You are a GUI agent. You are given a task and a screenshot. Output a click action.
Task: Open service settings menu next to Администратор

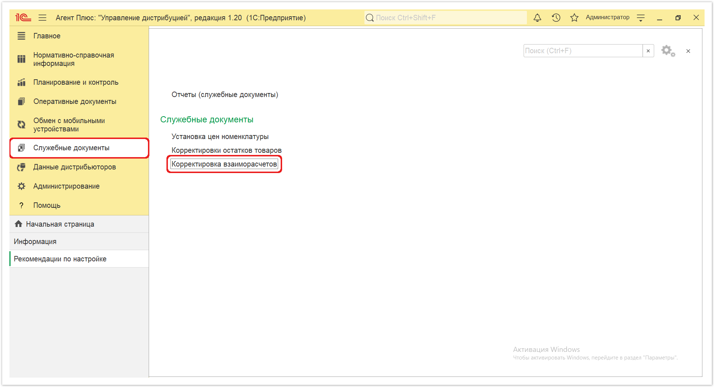coord(641,17)
